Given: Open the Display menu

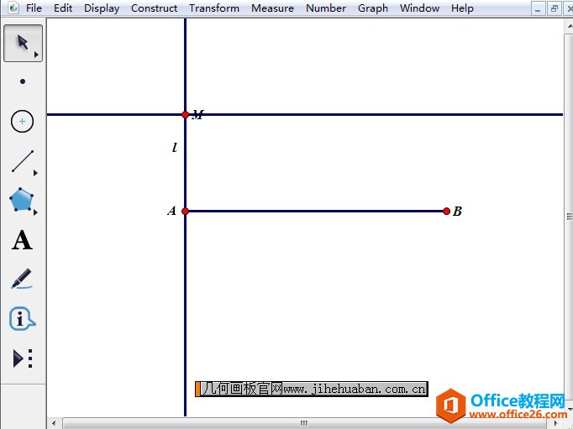Looking at the screenshot, I should point(102,8).
